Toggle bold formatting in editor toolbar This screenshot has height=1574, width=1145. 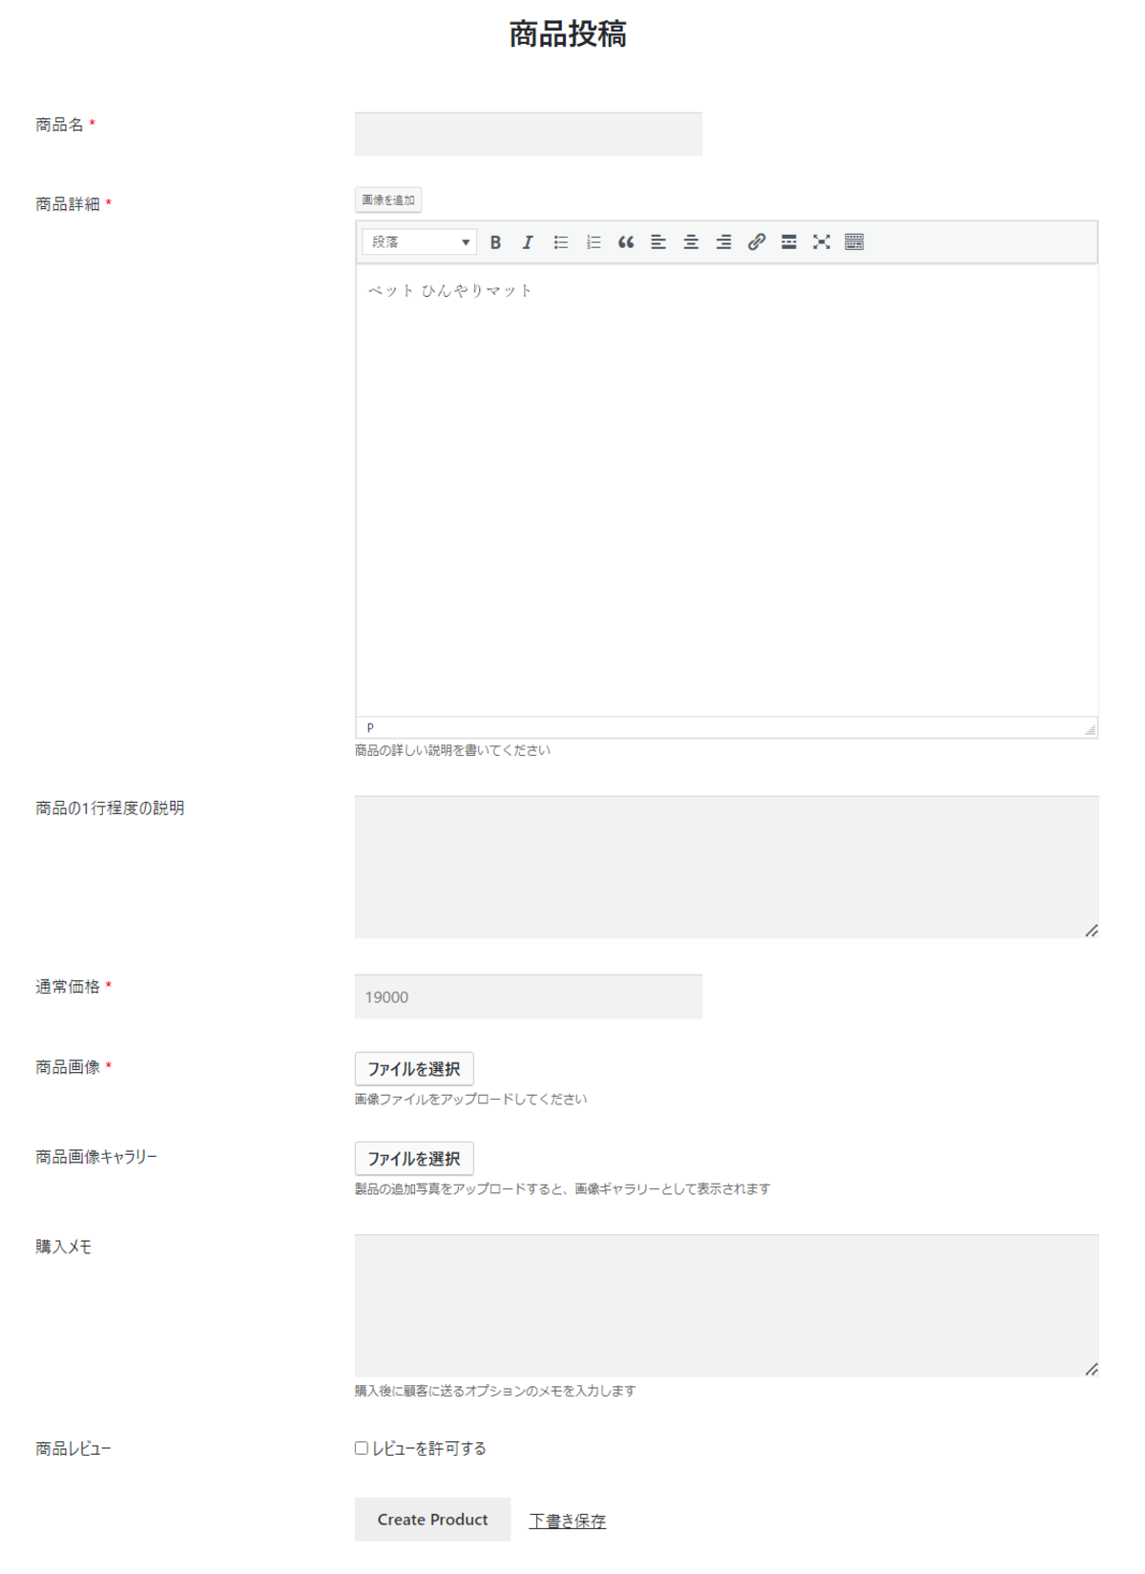coord(495,242)
